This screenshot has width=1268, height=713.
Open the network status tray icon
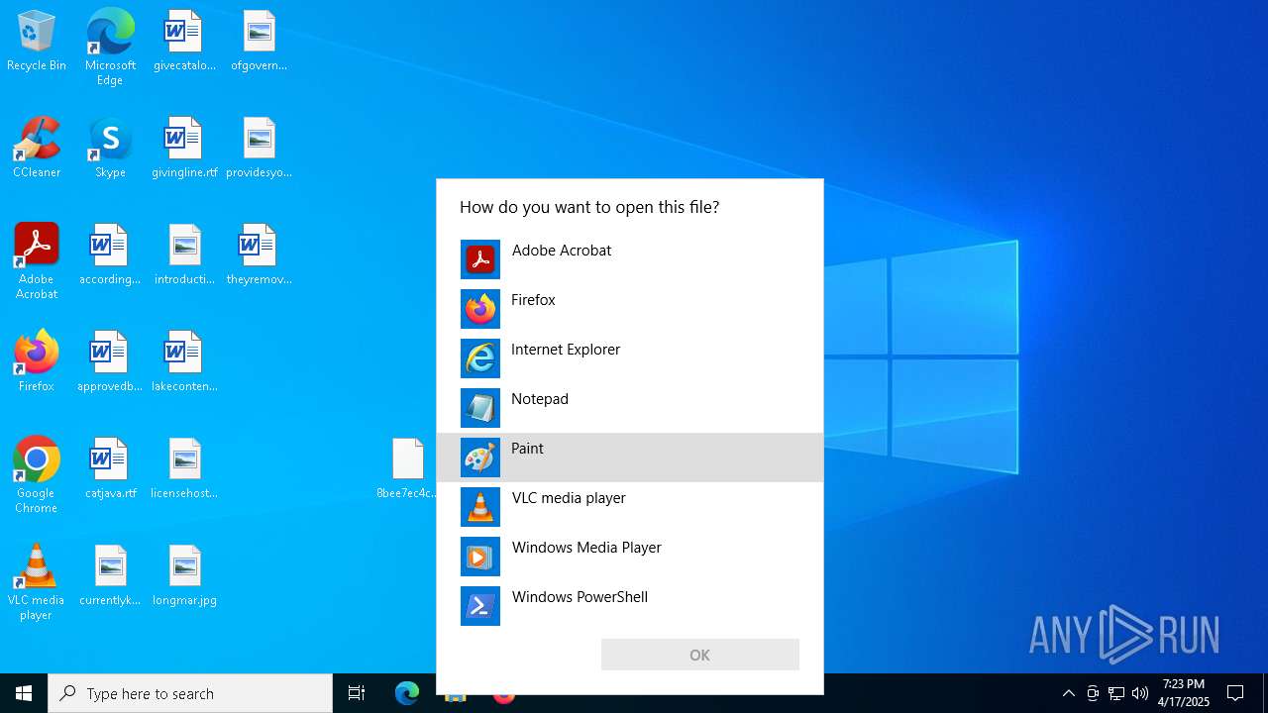coord(1116,693)
